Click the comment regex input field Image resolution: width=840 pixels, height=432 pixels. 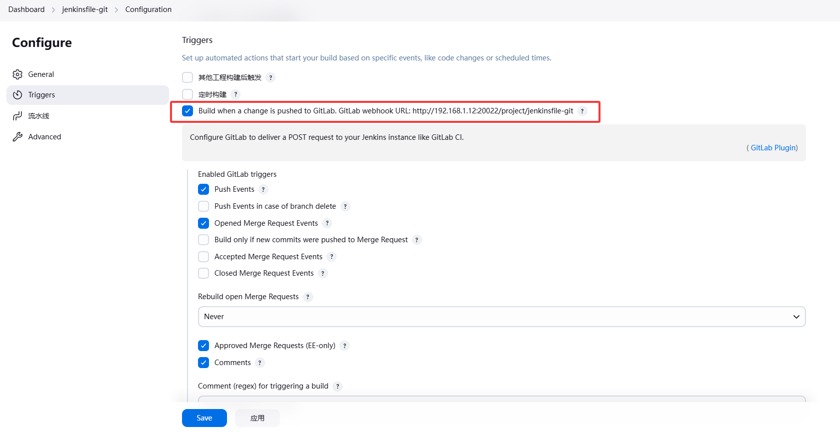point(501,399)
